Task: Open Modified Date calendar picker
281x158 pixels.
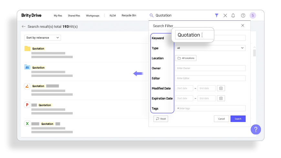Action: [221, 89]
